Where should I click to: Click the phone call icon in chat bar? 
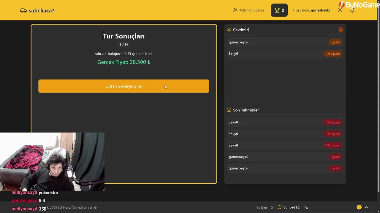(x=306, y=207)
